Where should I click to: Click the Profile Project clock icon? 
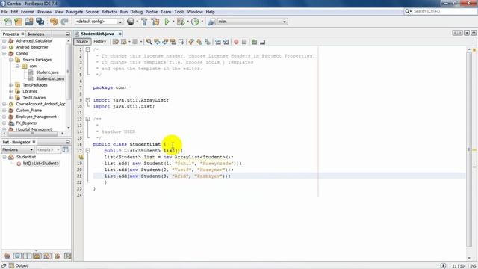(x=195, y=22)
